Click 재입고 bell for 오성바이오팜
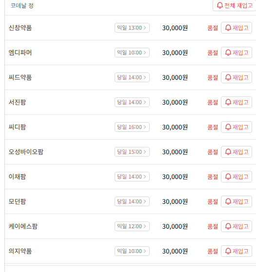256x272 pixels. [x=236, y=152]
